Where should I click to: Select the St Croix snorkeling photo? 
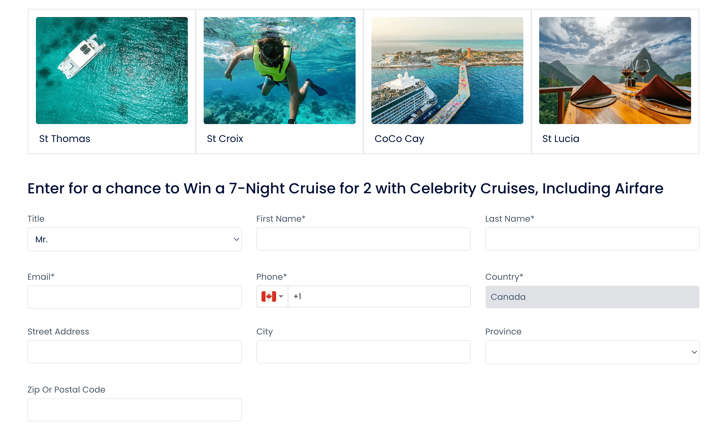pyautogui.click(x=279, y=71)
